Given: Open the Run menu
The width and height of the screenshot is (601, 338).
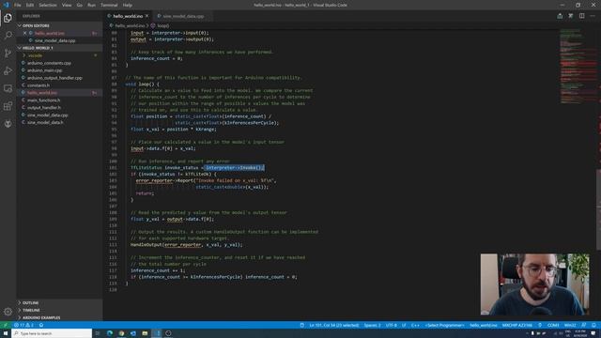Looking at the screenshot, I should point(91,5).
